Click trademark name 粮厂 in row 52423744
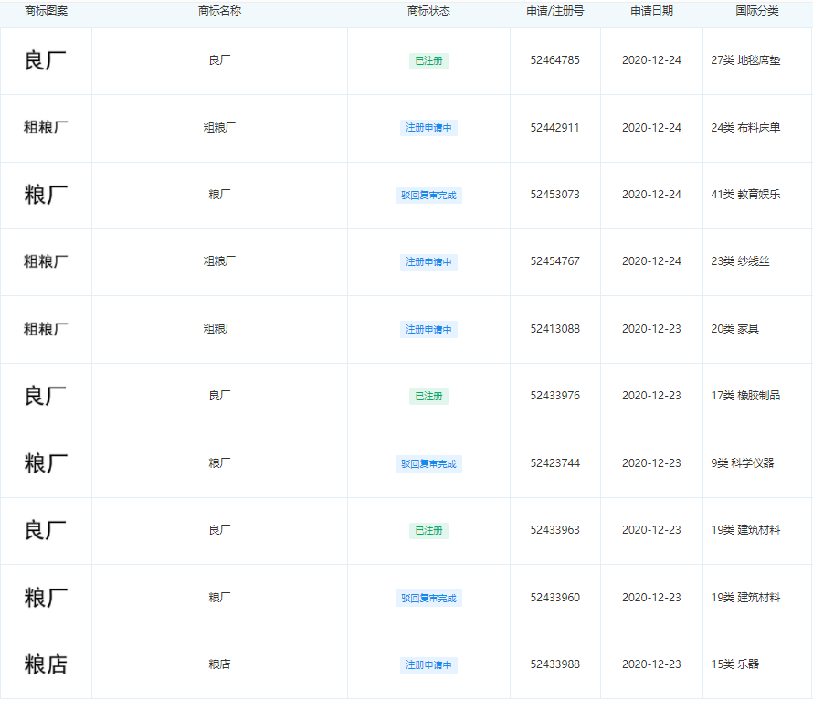Image resolution: width=813 pixels, height=701 pixels. point(219,463)
